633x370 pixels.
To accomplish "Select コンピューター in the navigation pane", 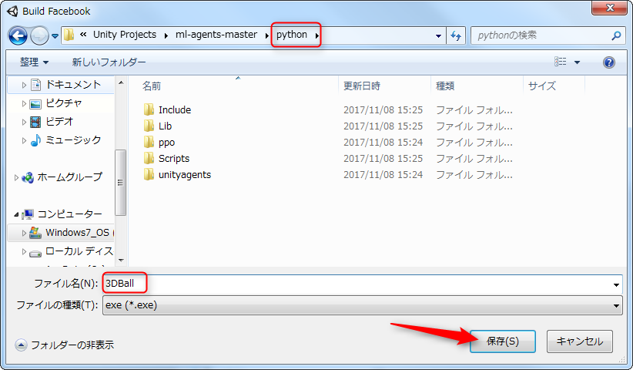I will pyautogui.click(x=69, y=214).
